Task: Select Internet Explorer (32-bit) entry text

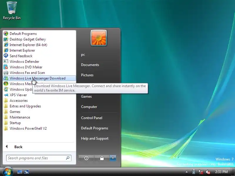Action: (22, 50)
